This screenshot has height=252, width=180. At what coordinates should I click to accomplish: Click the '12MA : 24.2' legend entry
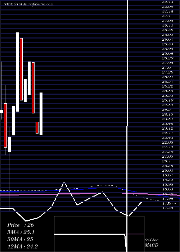[22, 247]
